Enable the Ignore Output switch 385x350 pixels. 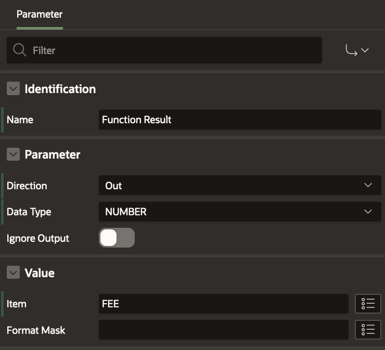tap(117, 238)
